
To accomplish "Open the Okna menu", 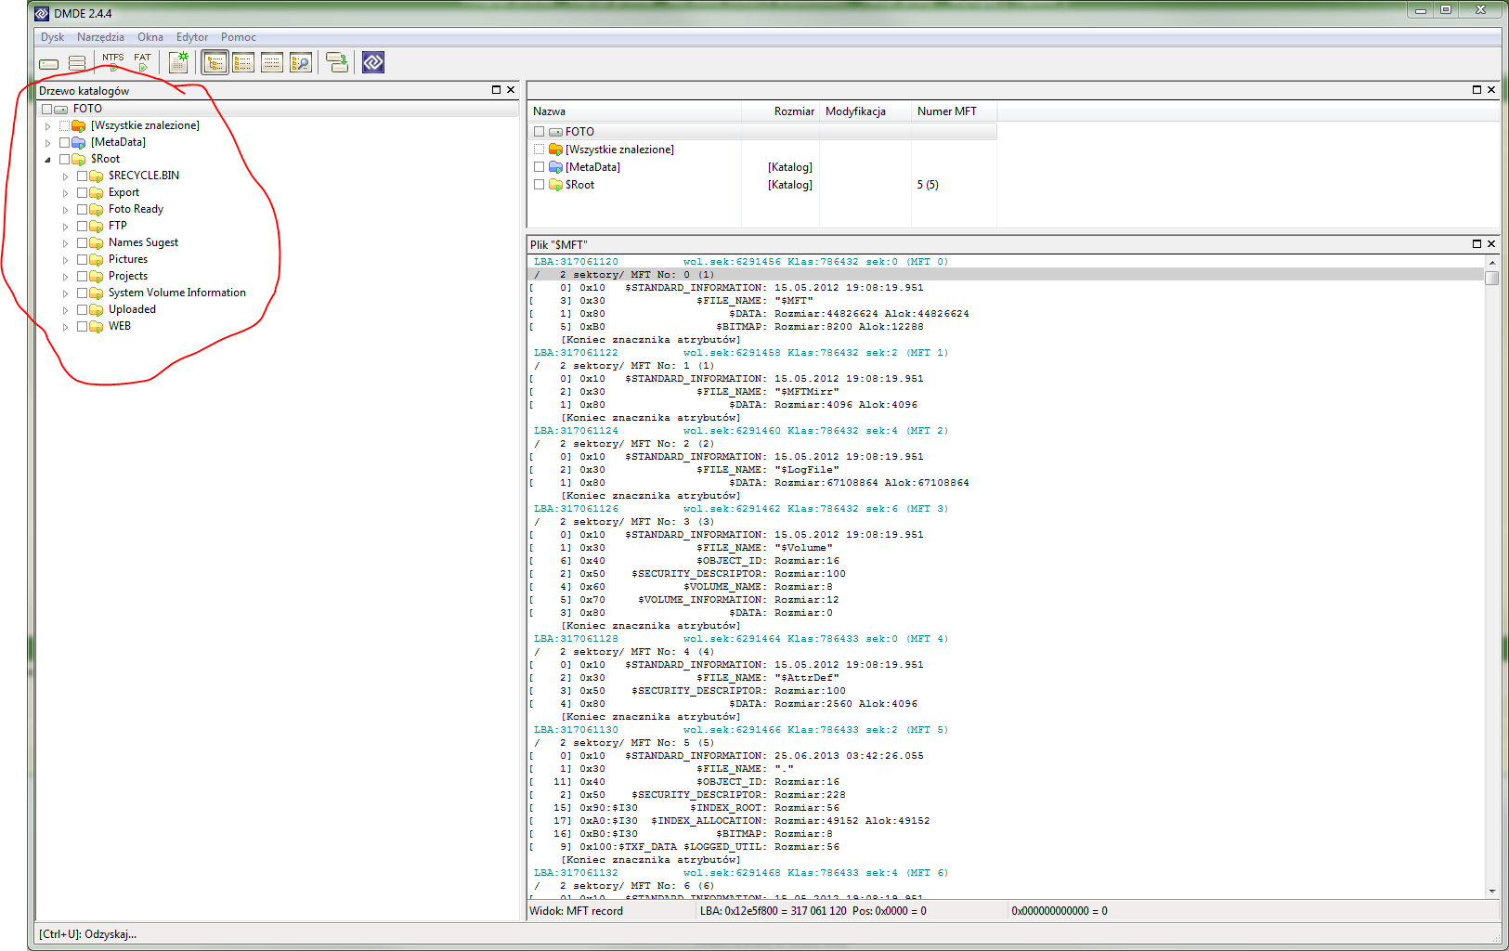I will point(150,37).
